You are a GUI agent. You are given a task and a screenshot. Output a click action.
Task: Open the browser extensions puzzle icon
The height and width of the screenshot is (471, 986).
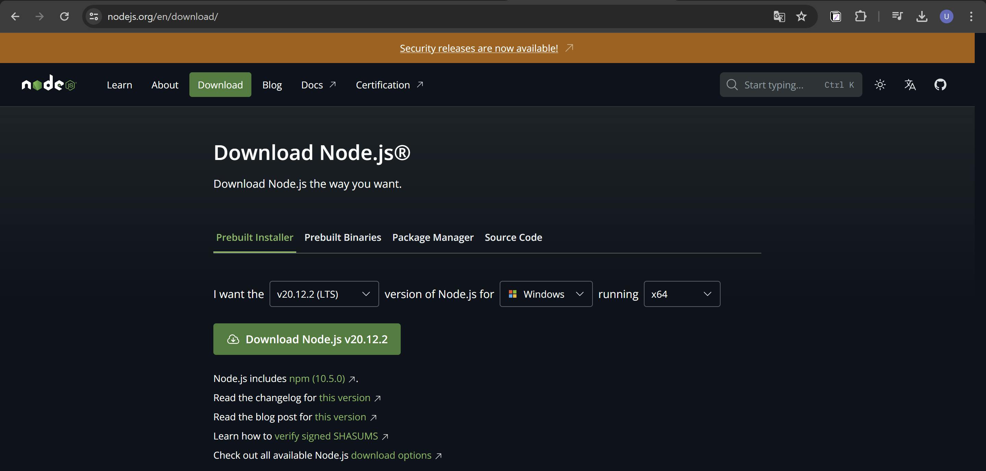point(860,16)
